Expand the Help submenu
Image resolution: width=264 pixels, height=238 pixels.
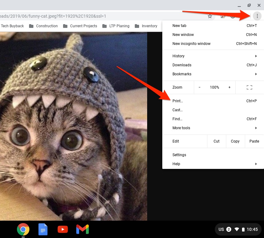[x=213, y=164]
